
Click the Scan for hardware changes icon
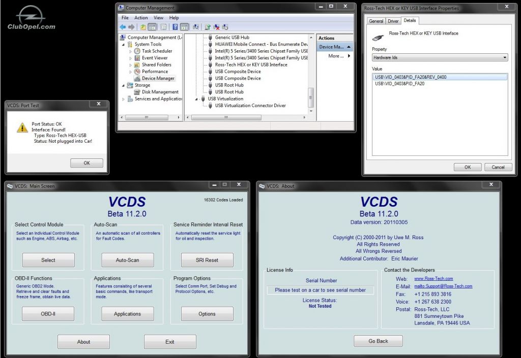tap(196, 27)
